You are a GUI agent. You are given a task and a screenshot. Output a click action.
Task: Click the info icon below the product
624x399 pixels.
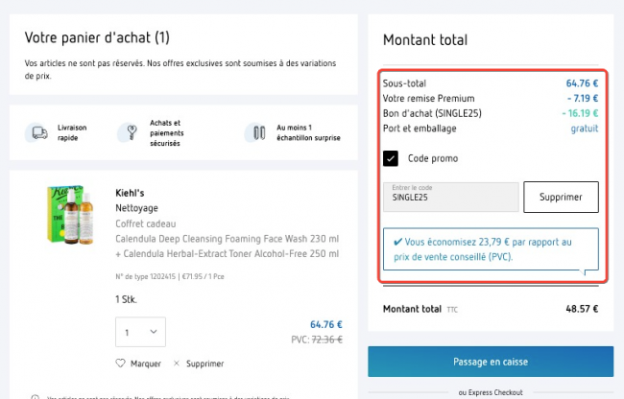(35, 397)
